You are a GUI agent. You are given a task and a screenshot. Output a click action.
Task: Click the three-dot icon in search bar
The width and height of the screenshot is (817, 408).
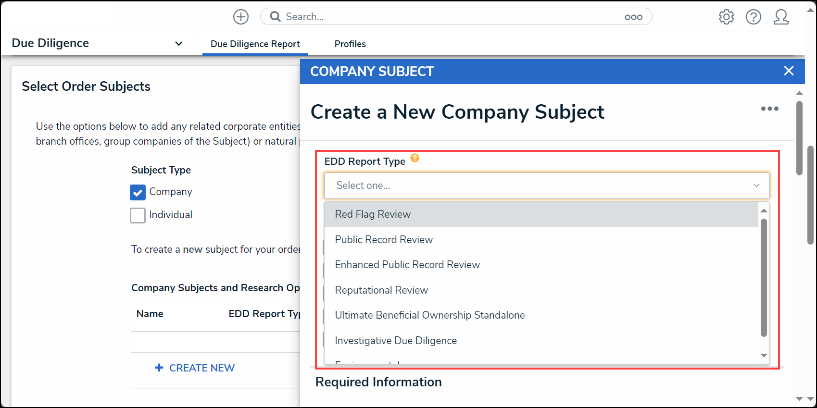tap(633, 17)
